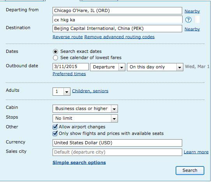
Task: Click Remove advanced routing codes link
Action: click(x=120, y=37)
